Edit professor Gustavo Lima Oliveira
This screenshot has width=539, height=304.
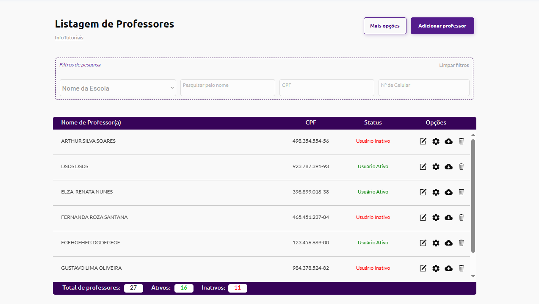pyautogui.click(x=423, y=268)
